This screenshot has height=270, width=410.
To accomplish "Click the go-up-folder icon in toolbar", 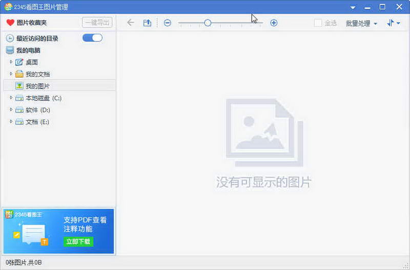I will [x=147, y=22].
